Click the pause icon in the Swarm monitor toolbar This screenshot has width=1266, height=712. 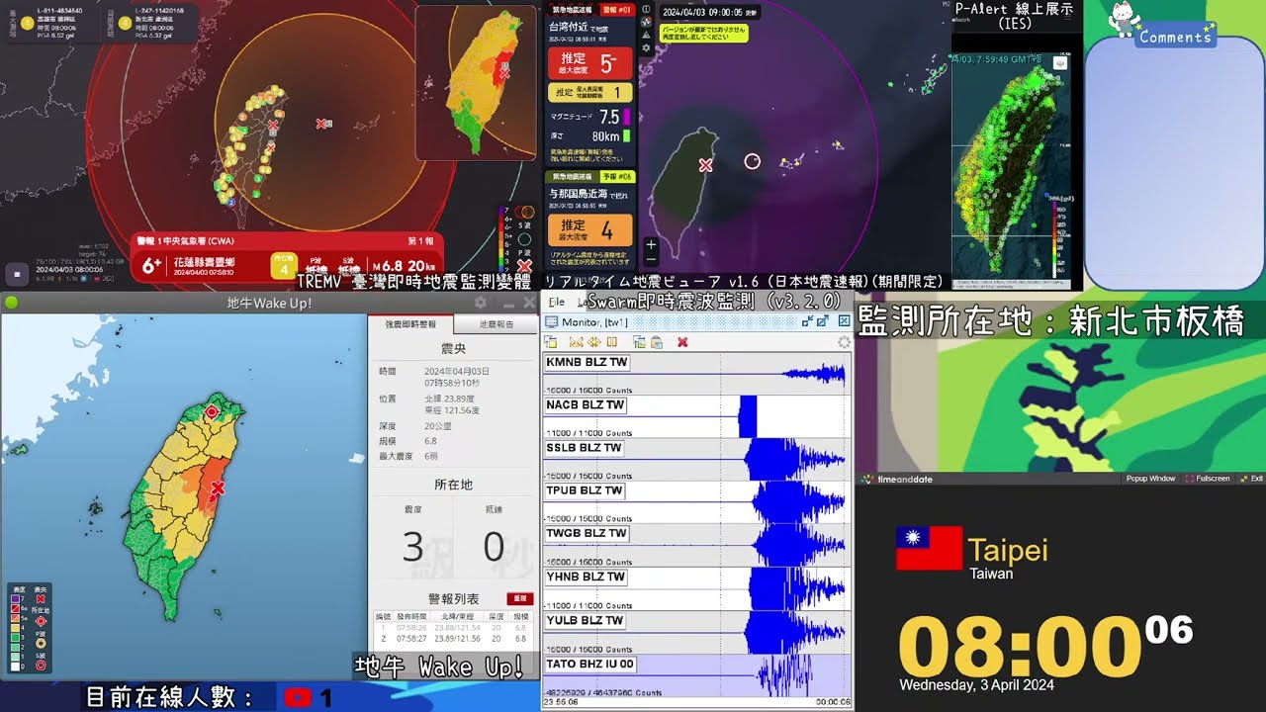612,342
